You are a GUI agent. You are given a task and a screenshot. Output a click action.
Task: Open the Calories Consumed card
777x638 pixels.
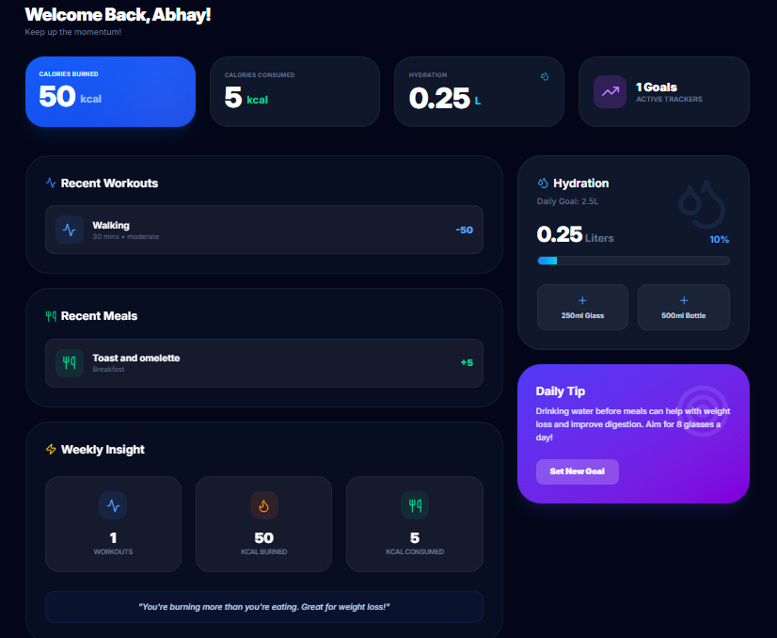click(294, 91)
